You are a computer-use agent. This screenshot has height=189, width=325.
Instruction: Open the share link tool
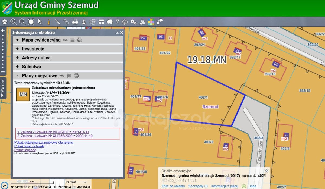(66, 21)
